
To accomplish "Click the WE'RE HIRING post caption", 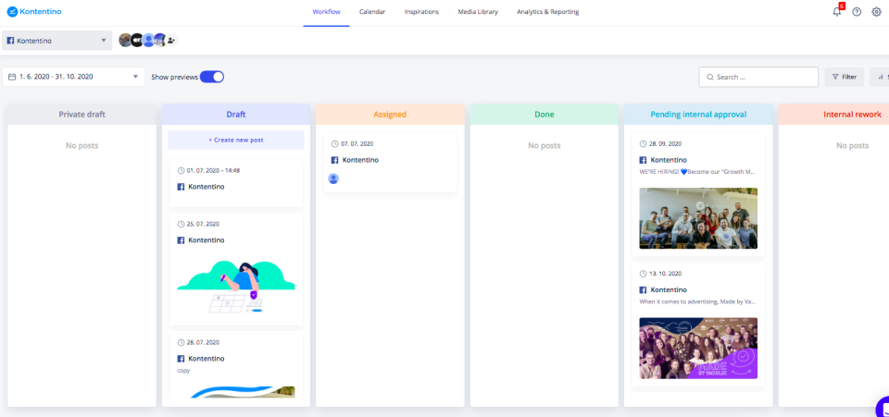I will pos(697,171).
